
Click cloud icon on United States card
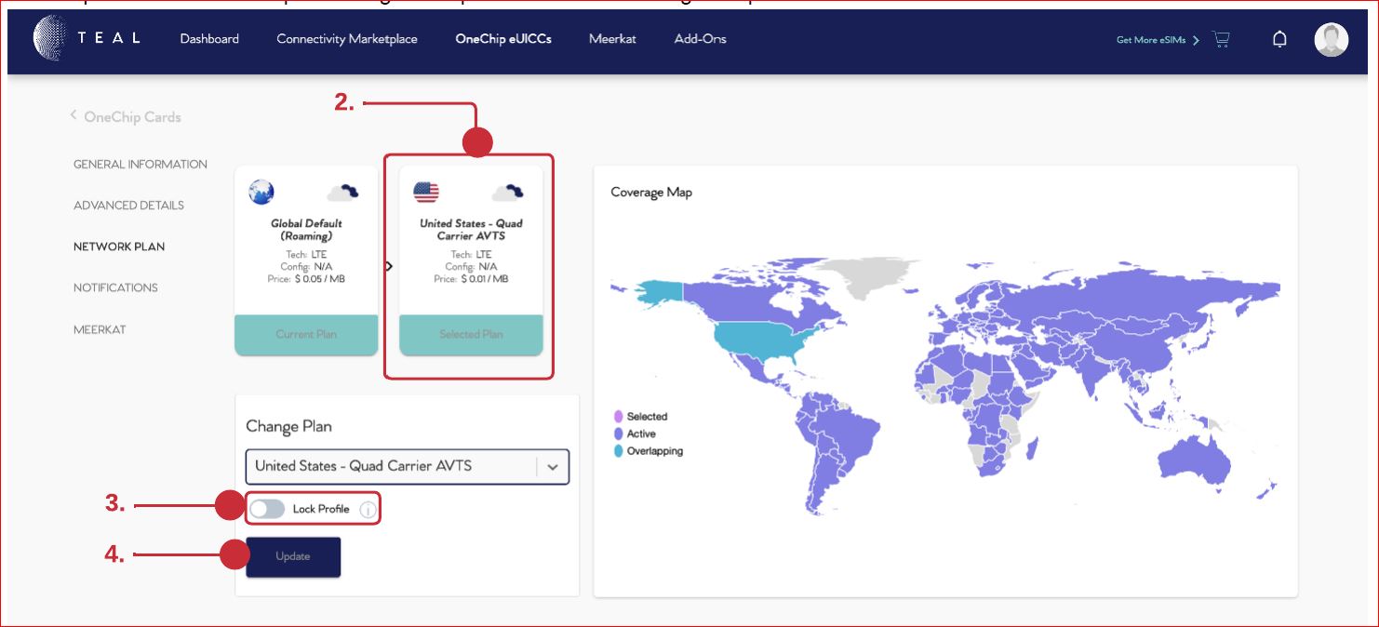pyautogui.click(x=507, y=193)
